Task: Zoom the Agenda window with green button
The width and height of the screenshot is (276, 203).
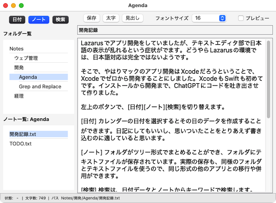Action: click(21, 5)
